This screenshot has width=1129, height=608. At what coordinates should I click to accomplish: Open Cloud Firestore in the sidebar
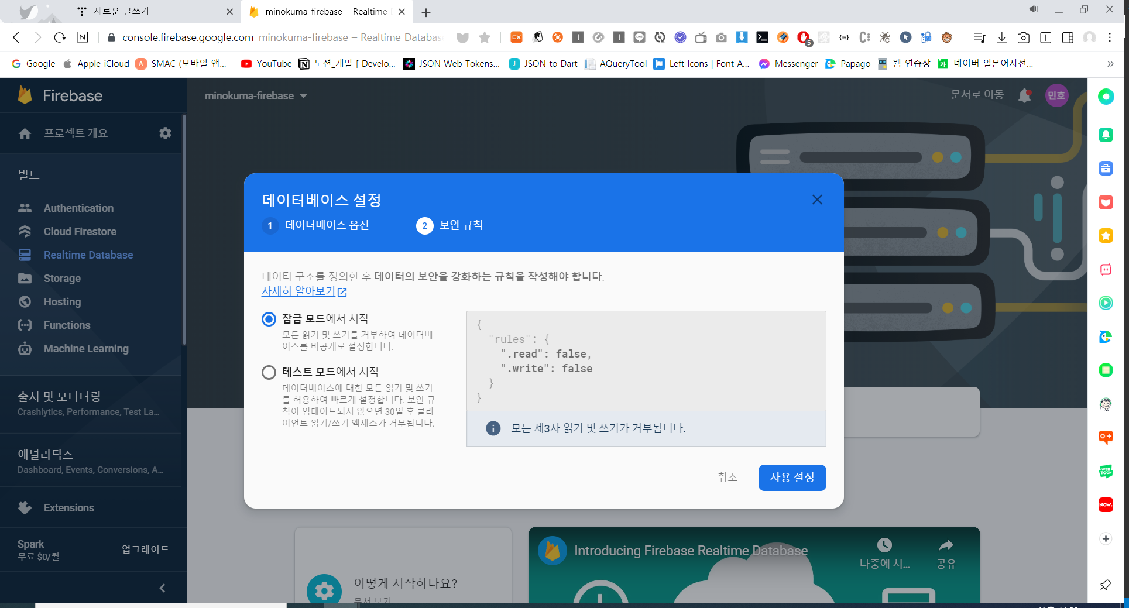pyautogui.click(x=80, y=232)
